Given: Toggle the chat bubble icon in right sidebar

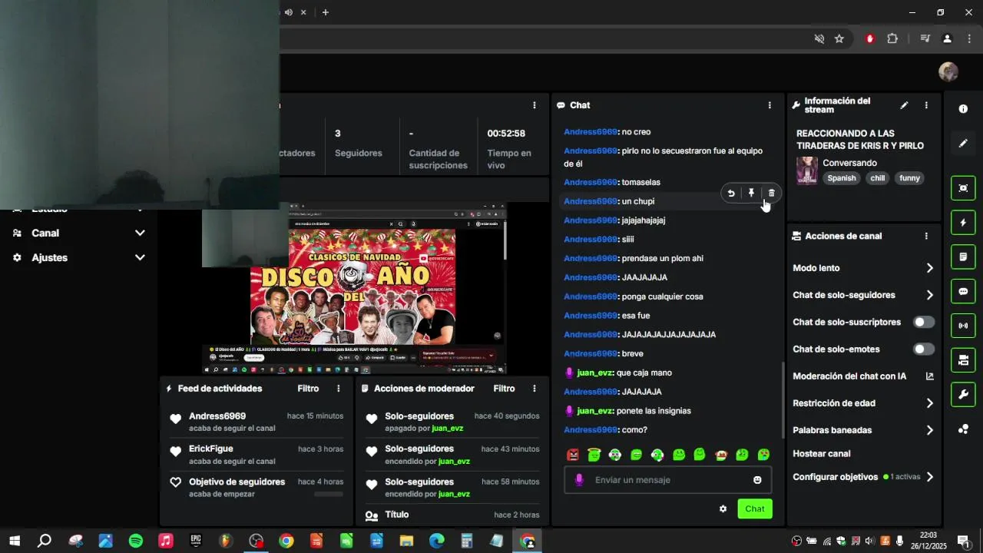Looking at the screenshot, I should (x=963, y=291).
